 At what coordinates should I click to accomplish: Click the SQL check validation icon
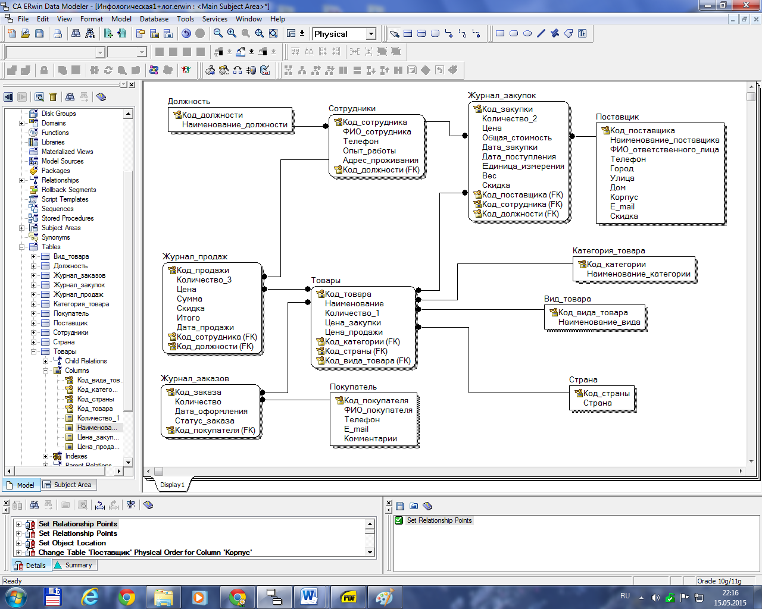tap(265, 70)
